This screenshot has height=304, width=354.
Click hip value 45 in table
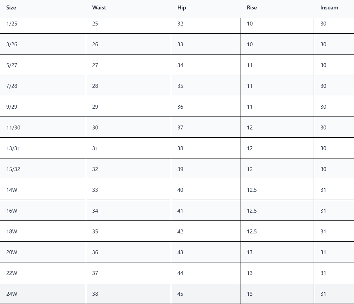point(180,294)
